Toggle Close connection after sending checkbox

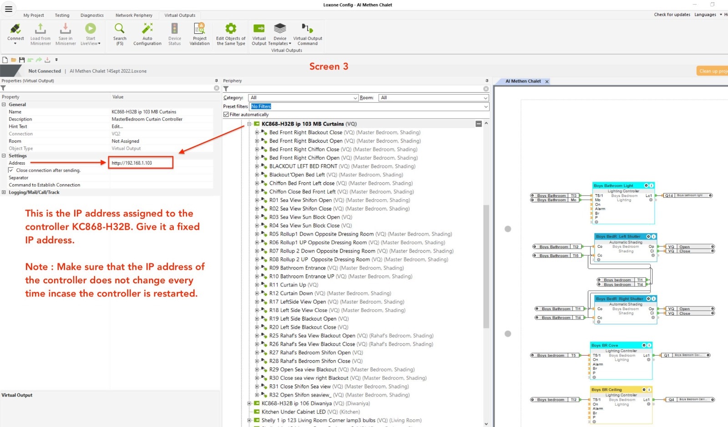point(11,170)
